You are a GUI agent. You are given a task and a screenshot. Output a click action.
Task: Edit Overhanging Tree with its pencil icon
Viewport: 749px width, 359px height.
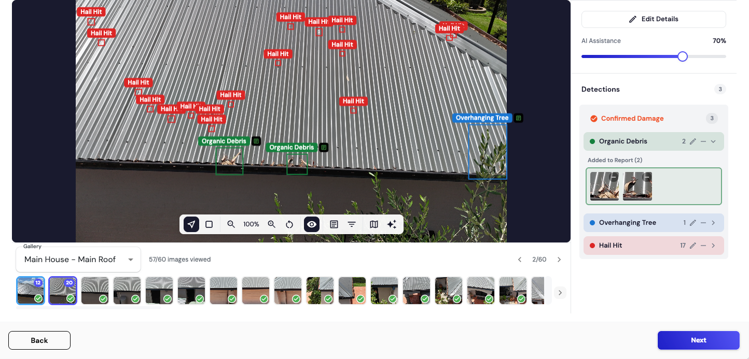693,223
